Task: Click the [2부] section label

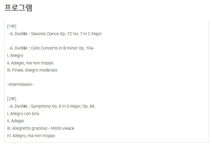Action: click(x=12, y=99)
